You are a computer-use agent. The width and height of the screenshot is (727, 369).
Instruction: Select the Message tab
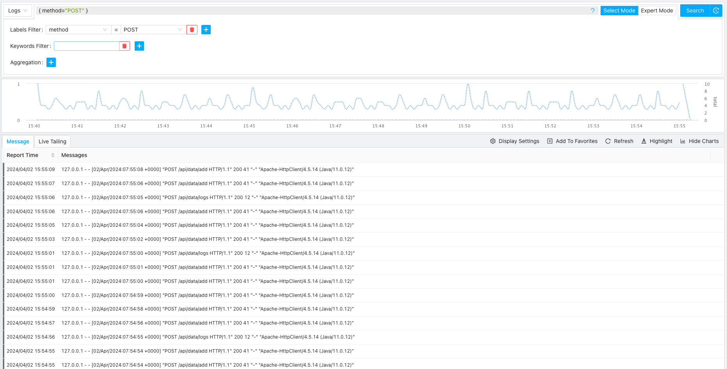(18, 141)
